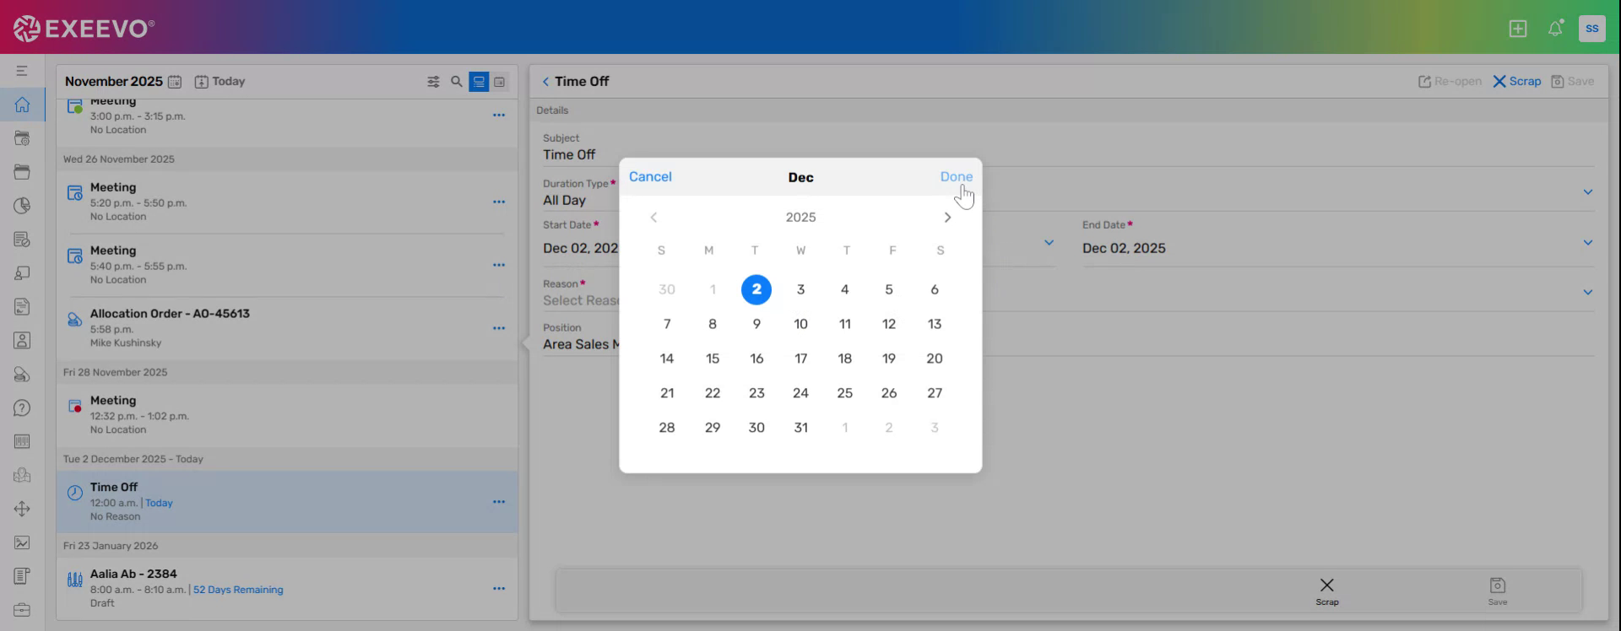Image resolution: width=1621 pixels, height=631 pixels.
Task: Open options for 5:40 p.m. Meeting
Action: [x=499, y=266]
